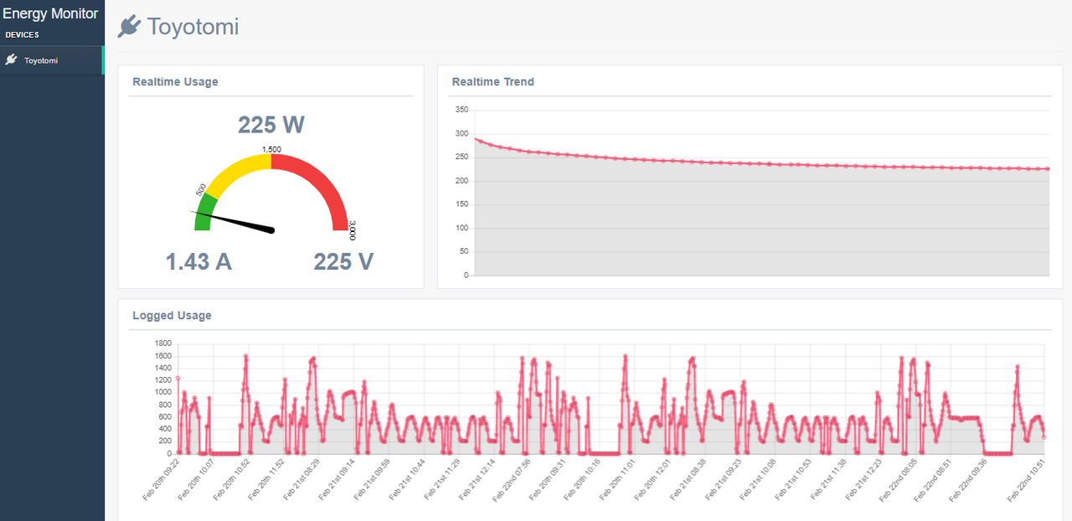Click the 250 y-axis label on Realtime Trend
Screen dimensions: 1072x521
(x=461, y=157)
